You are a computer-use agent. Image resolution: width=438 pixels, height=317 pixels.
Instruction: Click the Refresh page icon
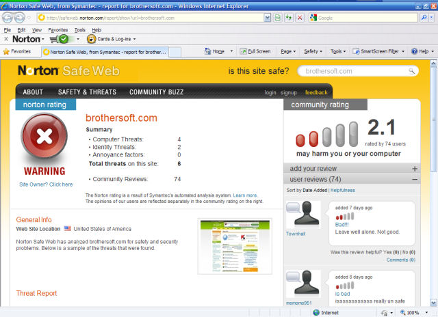pyautogui.click(x=288, y=17)
